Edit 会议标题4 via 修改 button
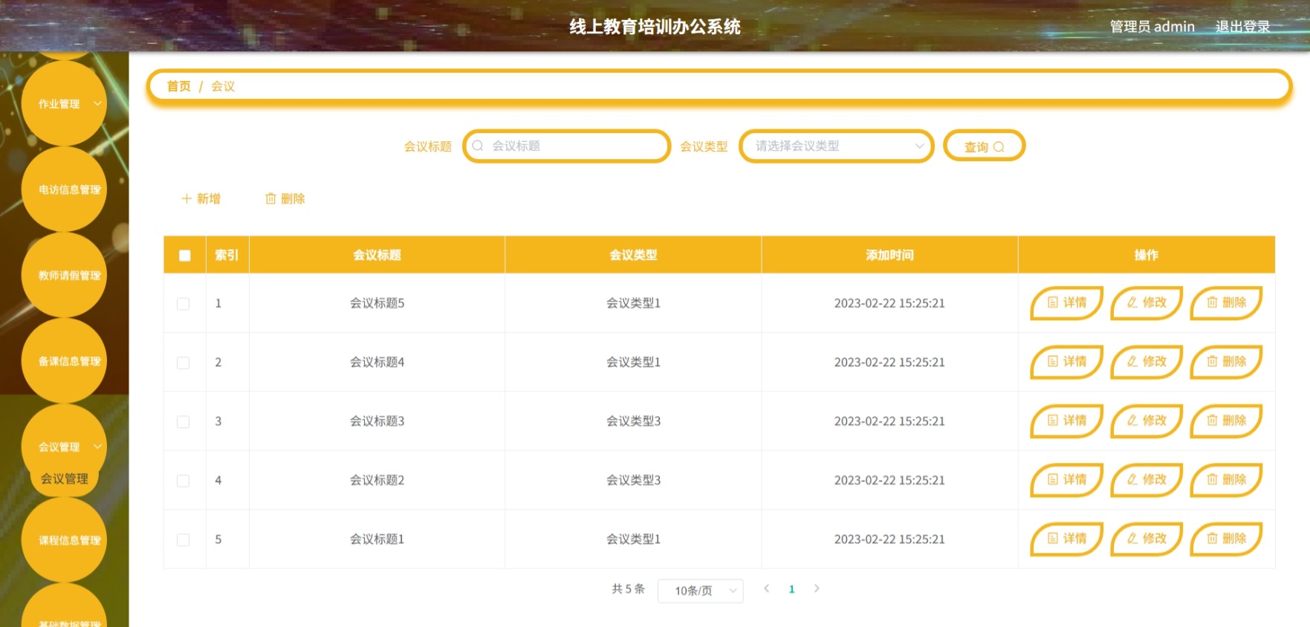1310x627 pixels. point(1147,362)
